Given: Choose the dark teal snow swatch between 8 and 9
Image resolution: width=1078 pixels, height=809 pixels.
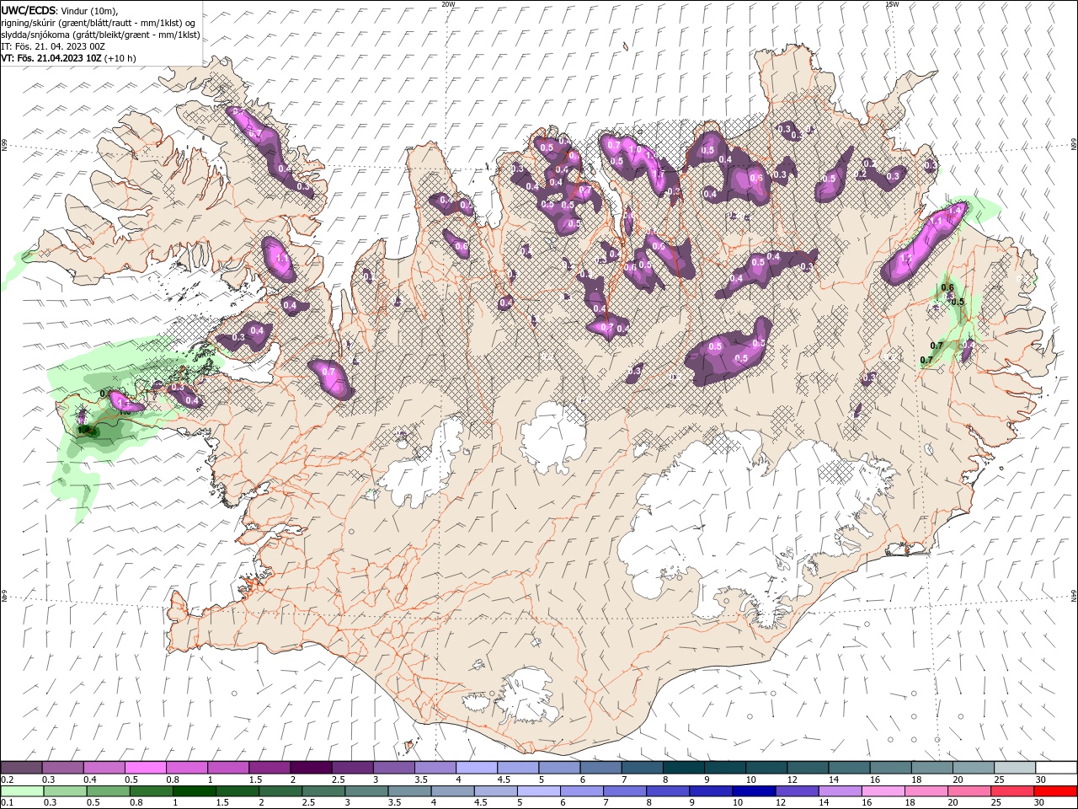Looking at the screenshot, I should point(683,768).
